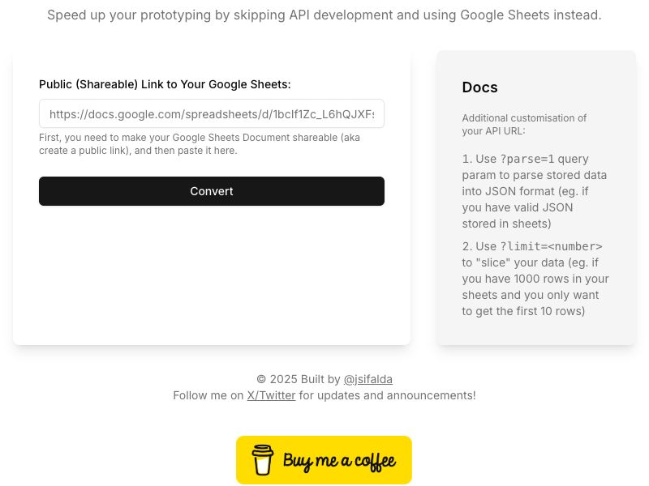649x486 pixels.
Task: Click the prototyping tagline at page top
Action: click(324, 15)
